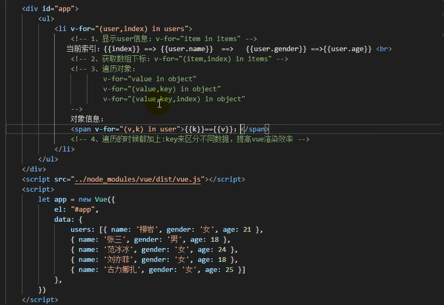Click the {{v}} interpolation in the span
The width and height of the screenshot is (444, 305).
(223, 129)
